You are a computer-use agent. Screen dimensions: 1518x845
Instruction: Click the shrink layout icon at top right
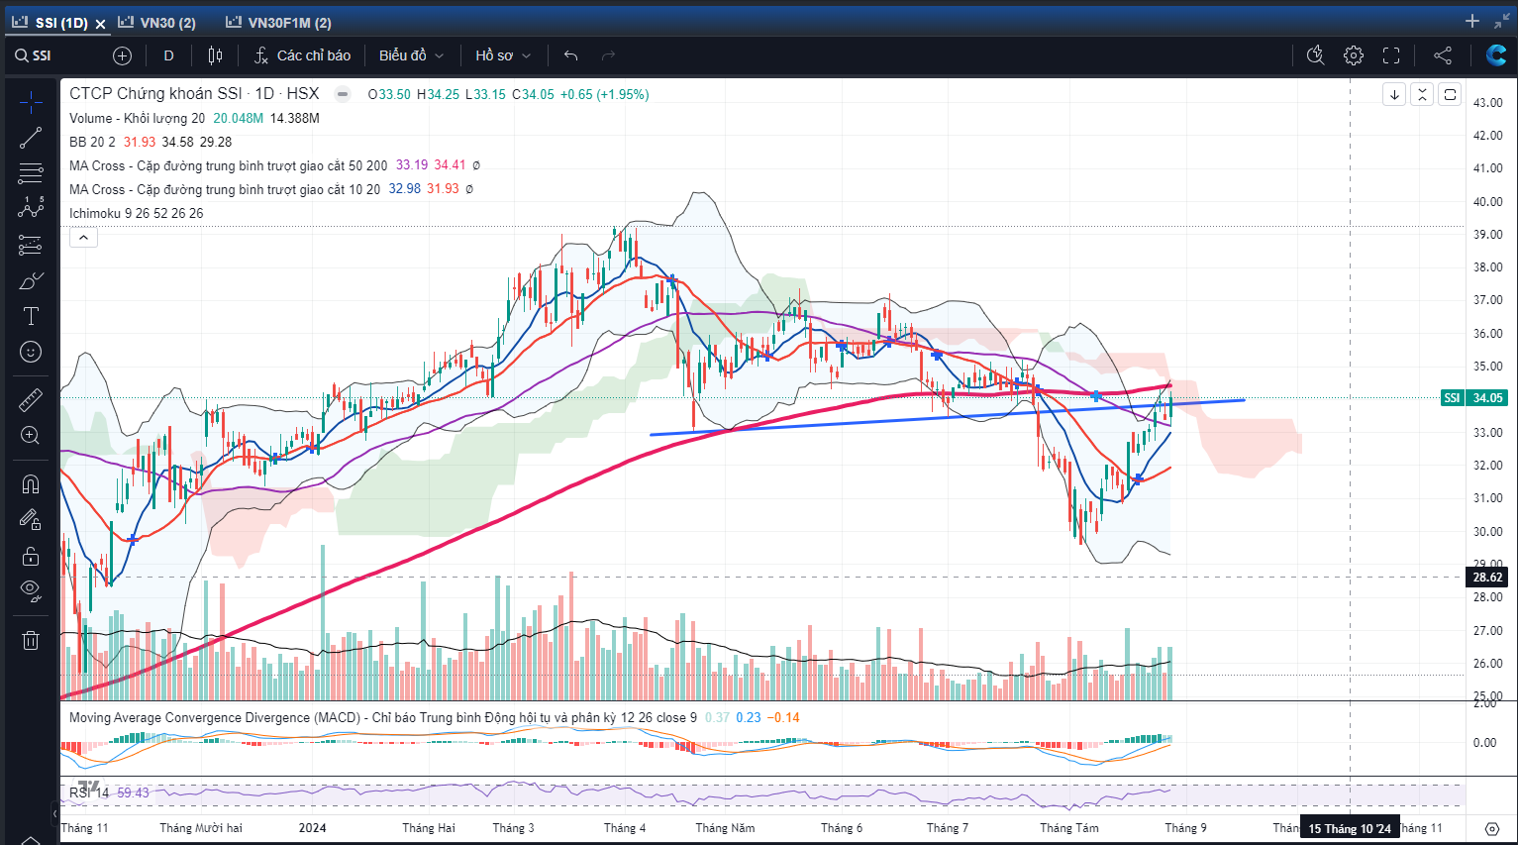1502,21
